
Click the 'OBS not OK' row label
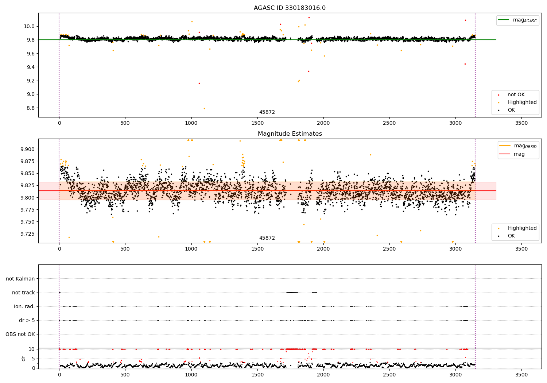[x=20, y=334]
